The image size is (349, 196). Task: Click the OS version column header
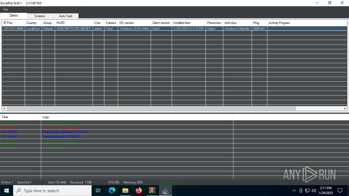tap(134, 23)
